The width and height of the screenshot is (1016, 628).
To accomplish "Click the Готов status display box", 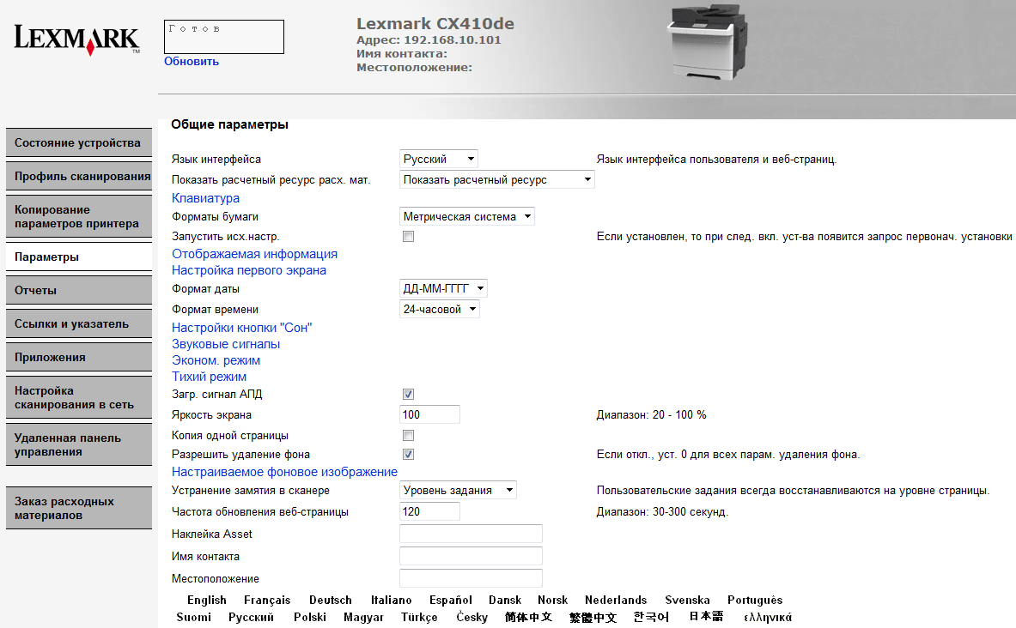I will [x=224, y=37].
